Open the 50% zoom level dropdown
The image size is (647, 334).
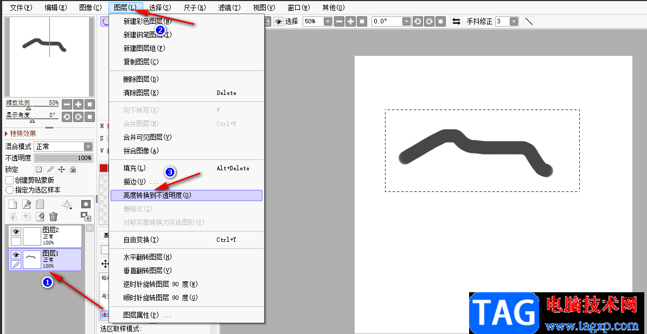coord(328,22)
